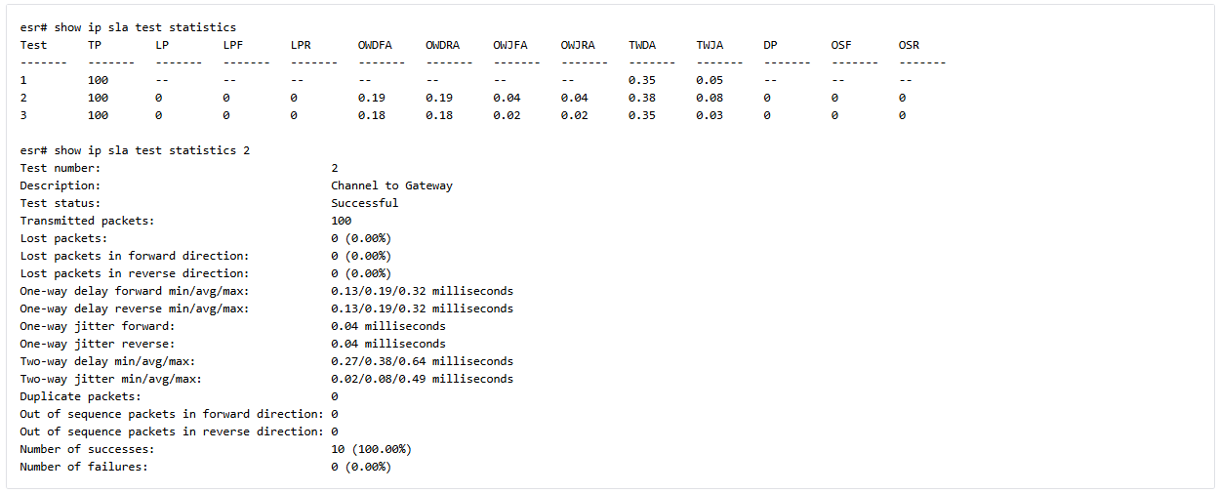Click the two-way jitter value 0.02/0.08/0.49 milliseconds

[x=422, y=379]
